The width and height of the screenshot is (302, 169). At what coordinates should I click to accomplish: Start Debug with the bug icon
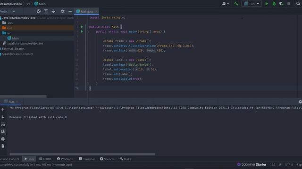274,4
